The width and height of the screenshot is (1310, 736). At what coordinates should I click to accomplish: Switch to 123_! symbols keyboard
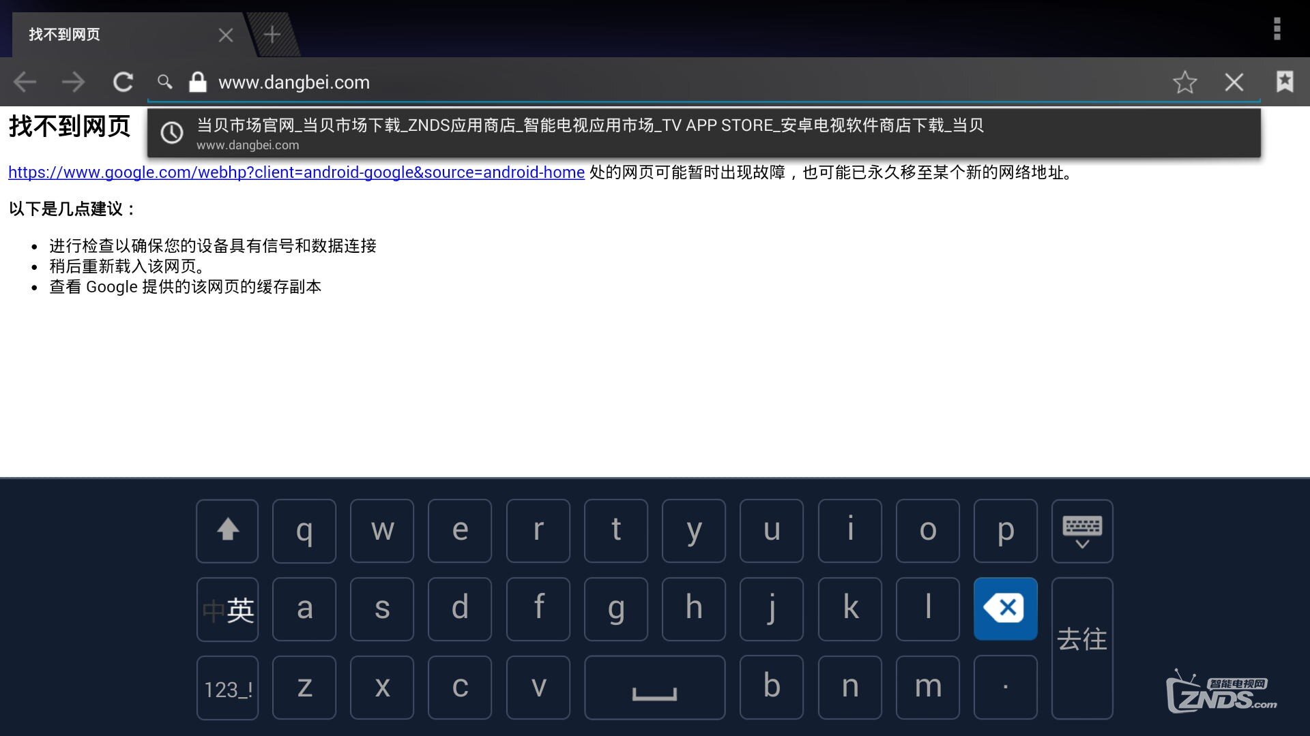[227, 688]
